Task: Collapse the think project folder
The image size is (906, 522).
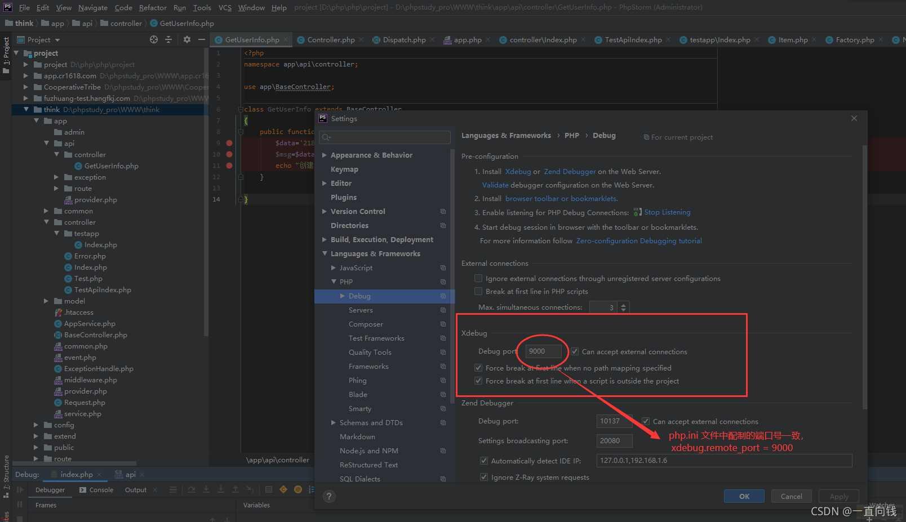Action: (26, 109)
